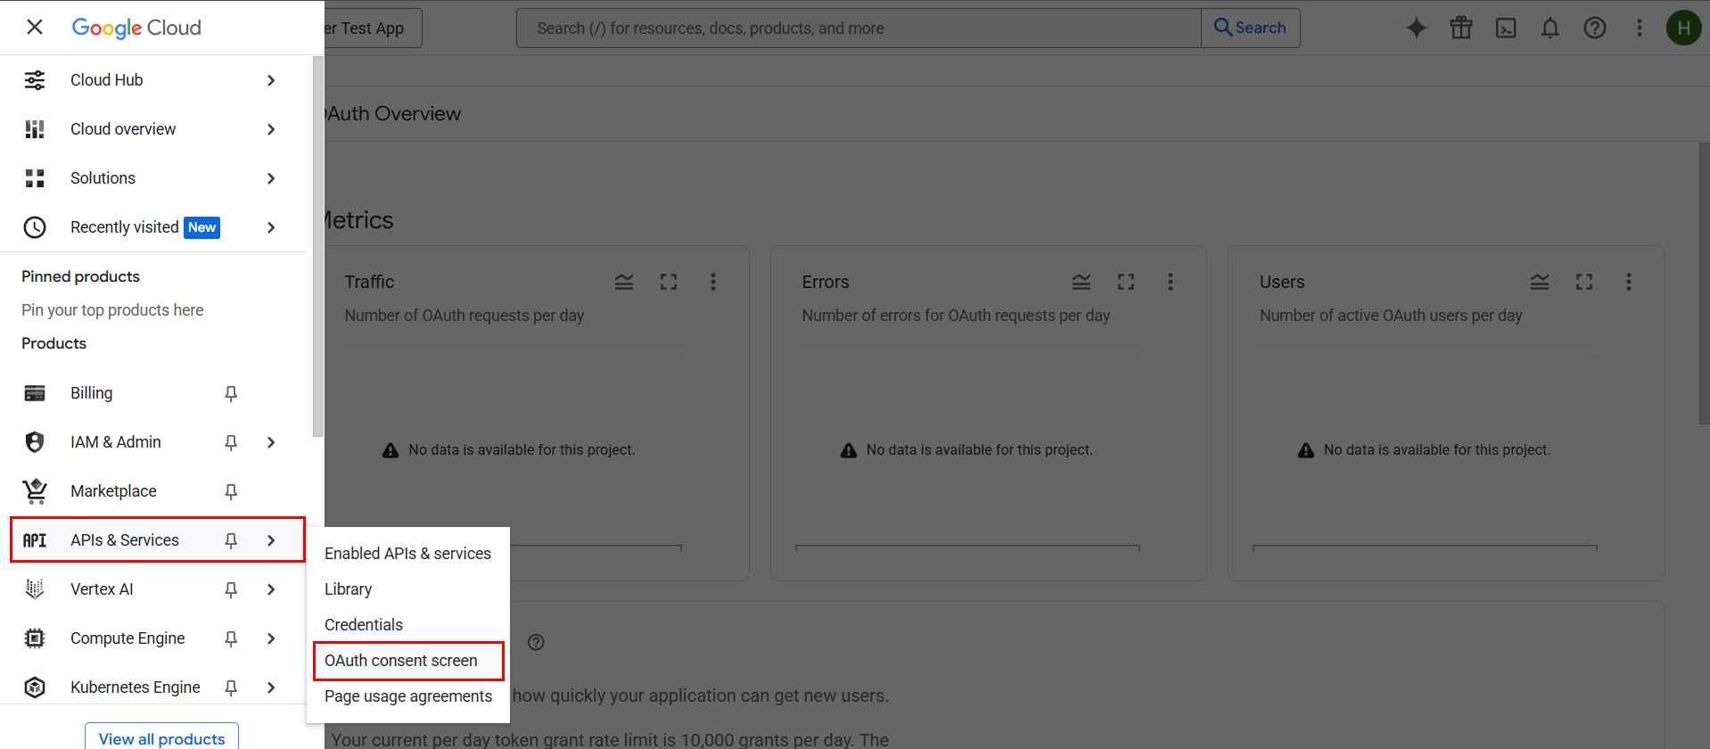Expand Solutions submenu arrow
Viewport: 1710px width, 749px height.
271,178
